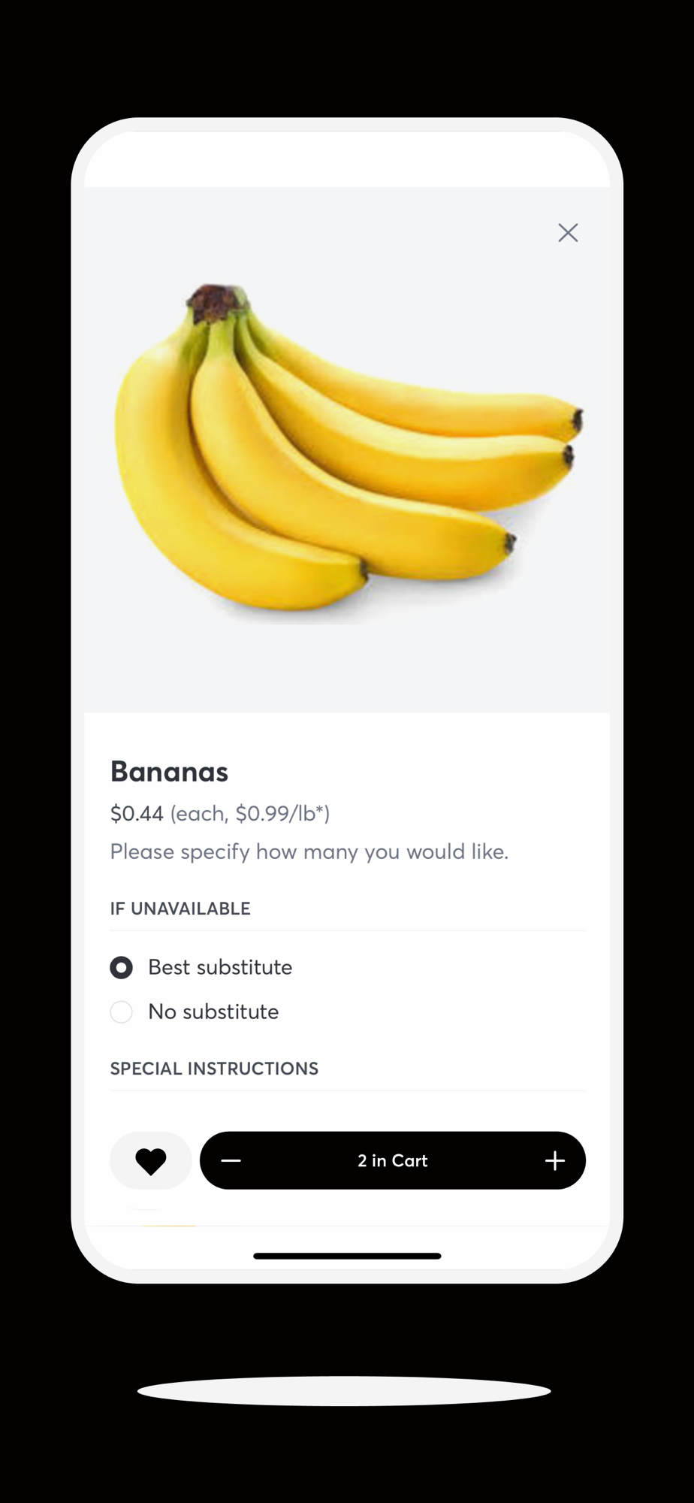
Task: Tap the $0.44 each price
Action: point(137,813)
